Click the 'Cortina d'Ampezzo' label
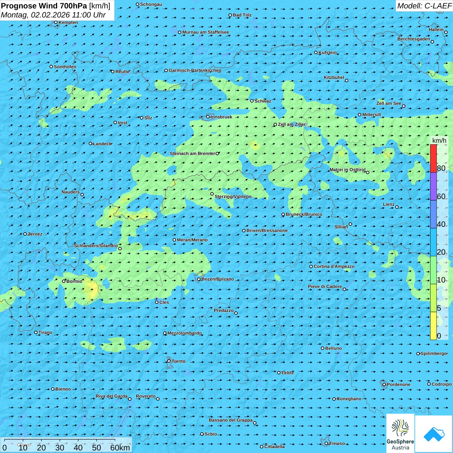 click(334, 266)
